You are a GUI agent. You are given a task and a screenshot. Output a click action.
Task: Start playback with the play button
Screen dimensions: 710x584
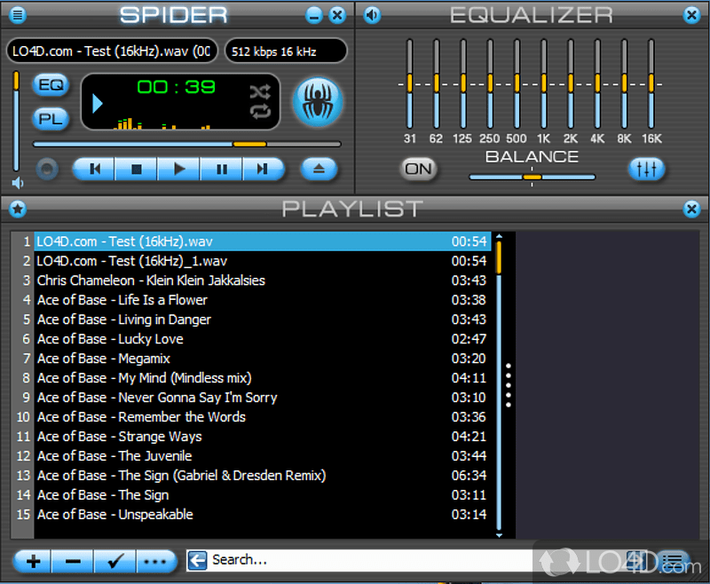178,170
